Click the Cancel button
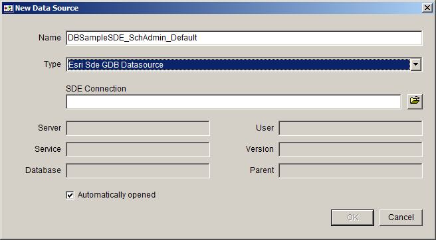Viewport: 436px width, 240px height. 401,217
